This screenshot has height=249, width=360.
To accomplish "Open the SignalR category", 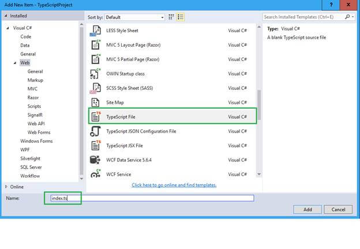I will 35,115.
